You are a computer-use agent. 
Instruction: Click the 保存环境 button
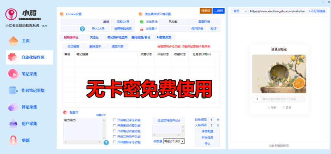tap(197, 29)
